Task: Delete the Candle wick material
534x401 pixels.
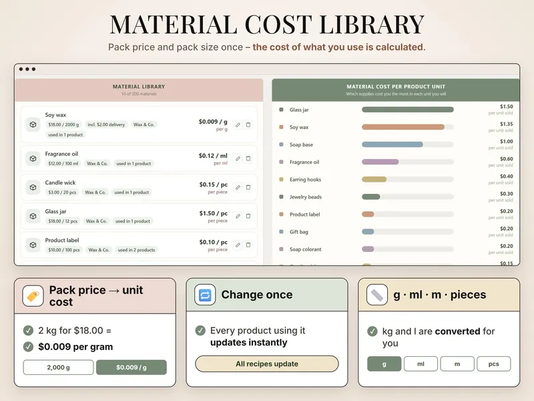Action: pos(248,187)
